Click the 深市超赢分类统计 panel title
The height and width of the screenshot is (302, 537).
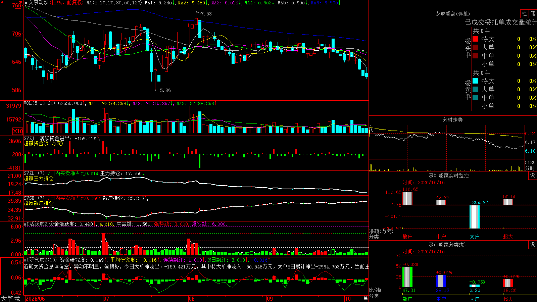[449, 245]
